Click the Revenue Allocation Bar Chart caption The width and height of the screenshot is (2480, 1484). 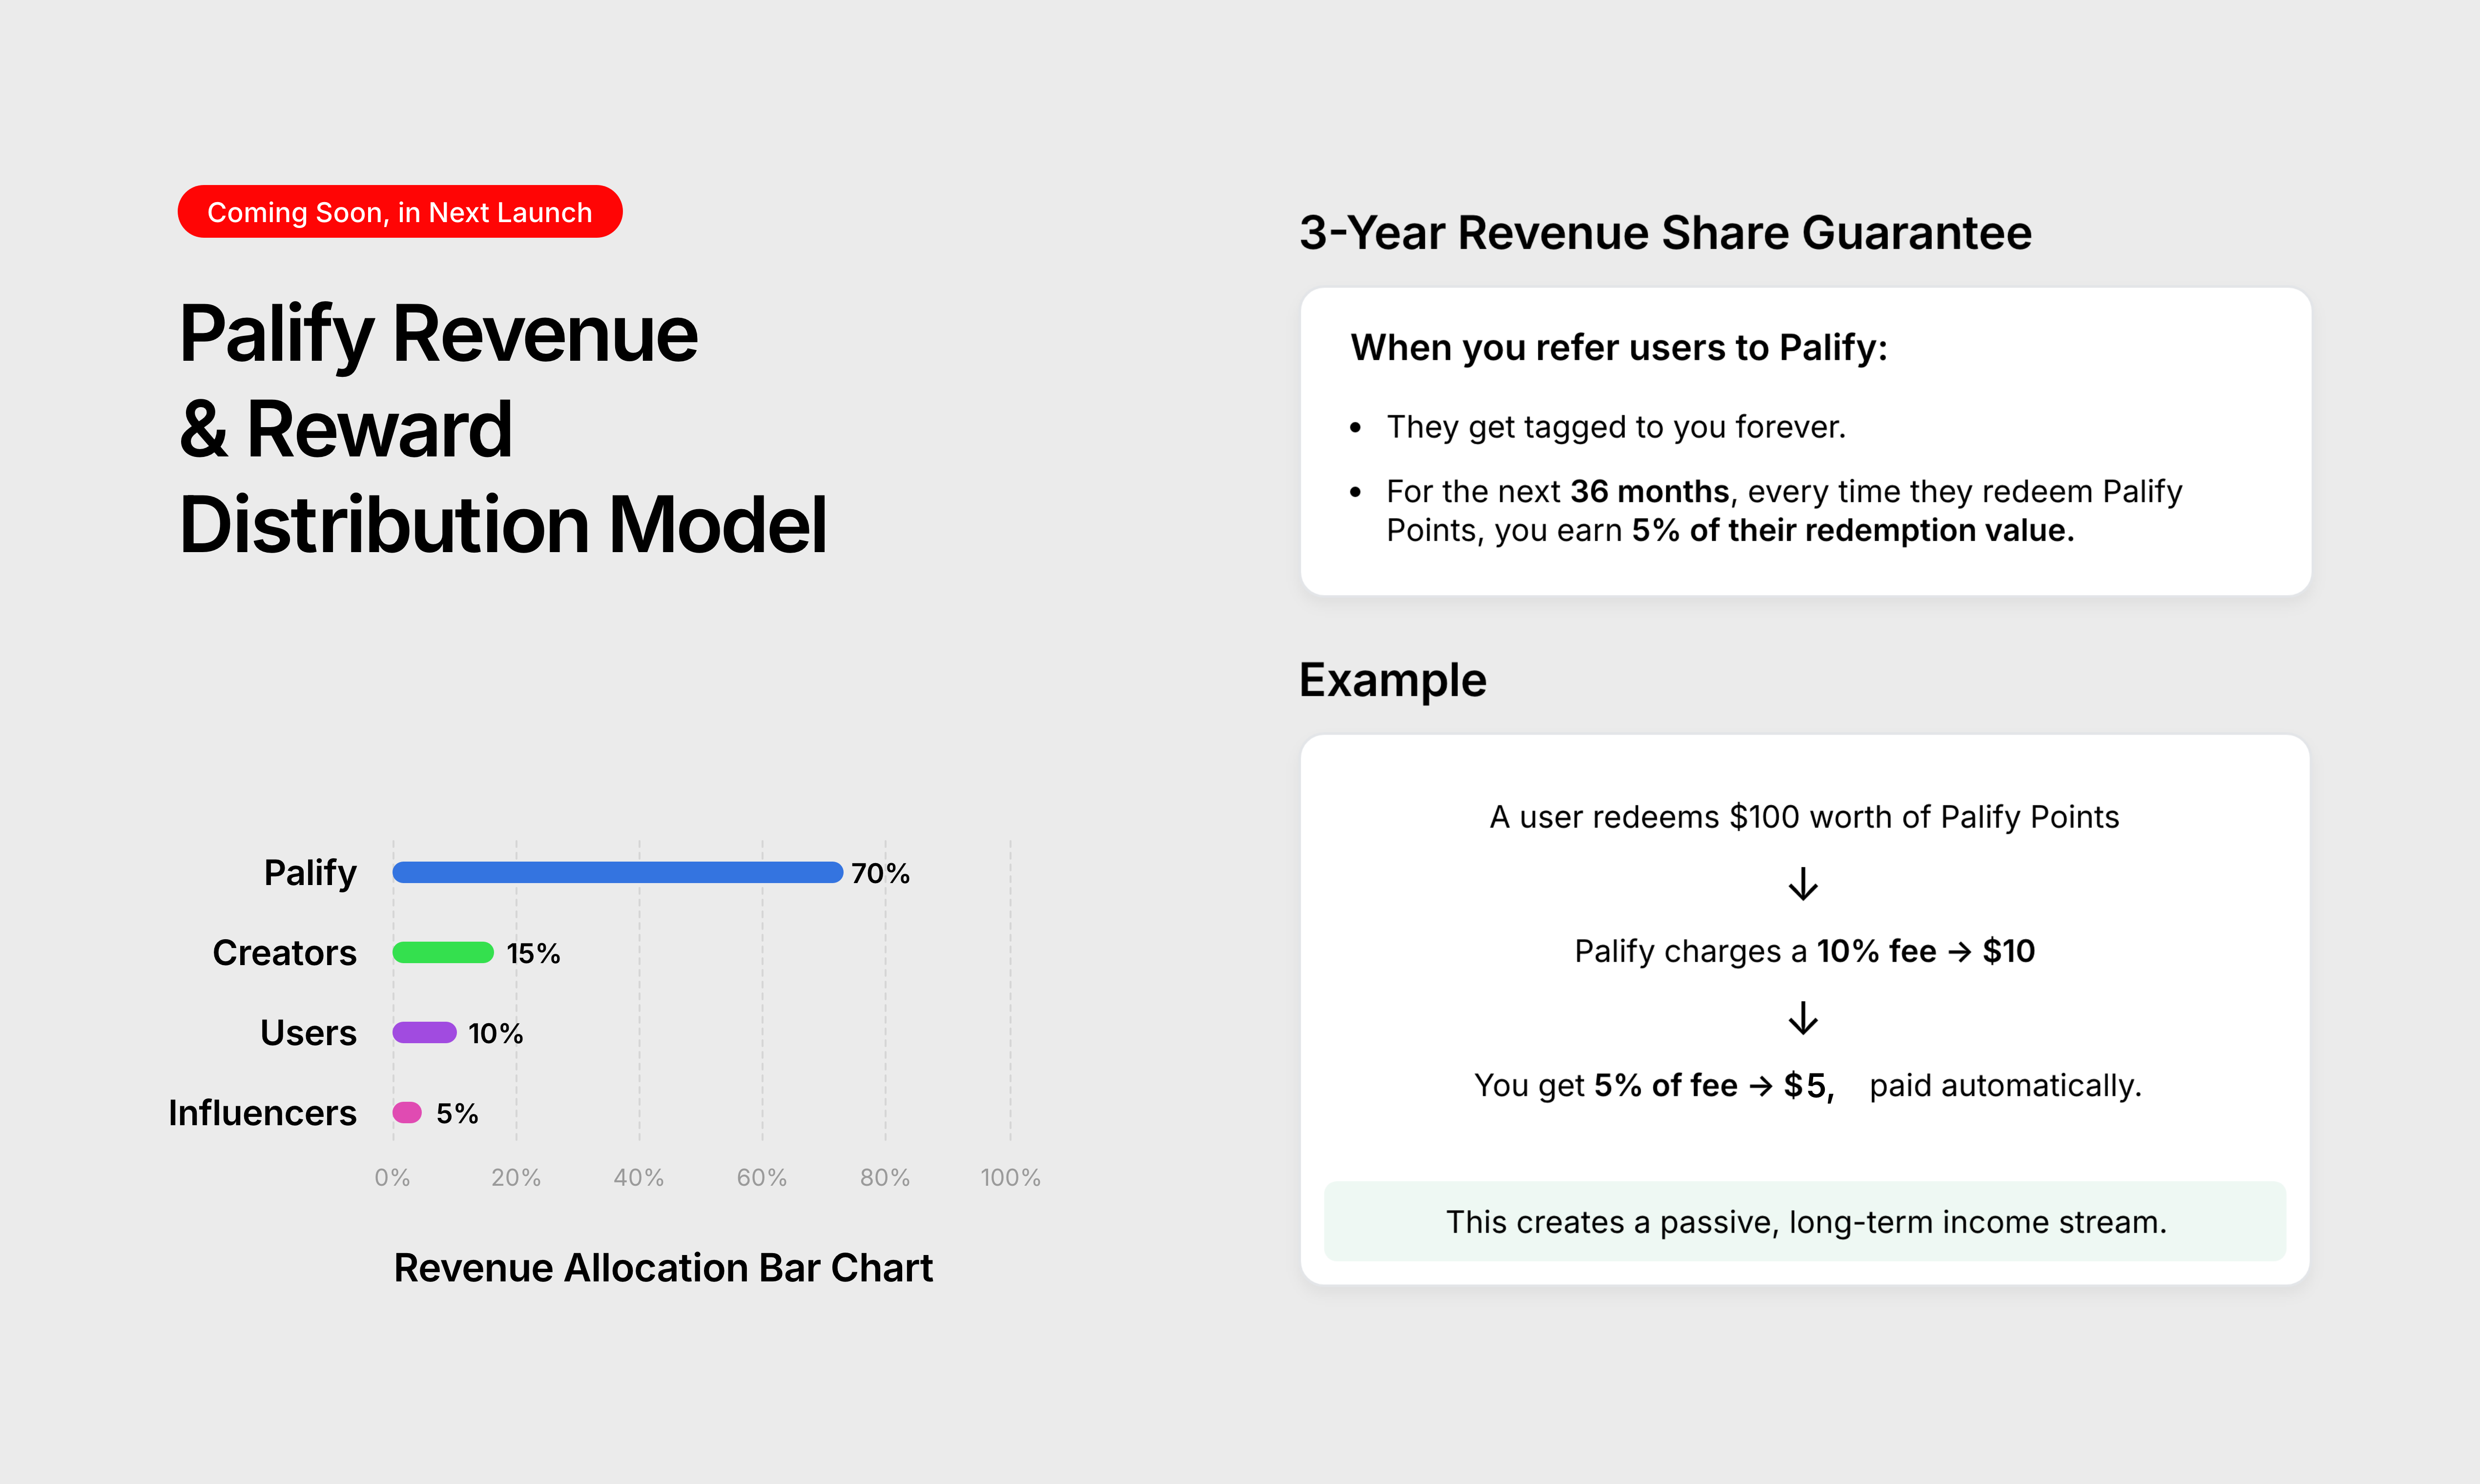pyautogui.click(x=662, y=1268)
